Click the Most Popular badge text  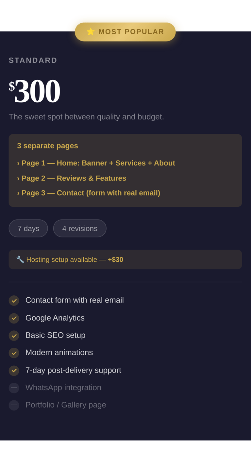coord(131,32)
